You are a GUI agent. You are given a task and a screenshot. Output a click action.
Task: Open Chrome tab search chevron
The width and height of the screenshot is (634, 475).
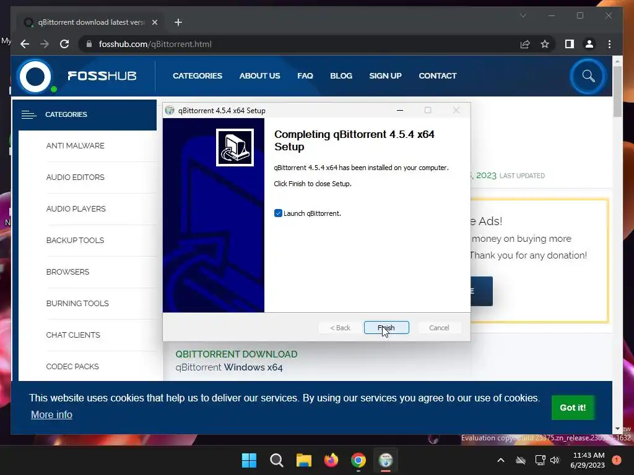(x=523, y=15)
